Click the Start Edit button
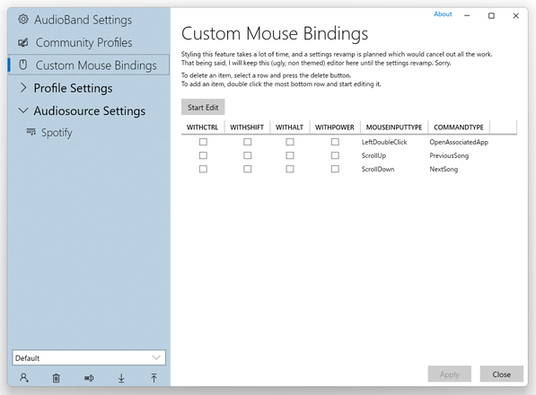Screen dimensions: 536x395 [203, 108]
